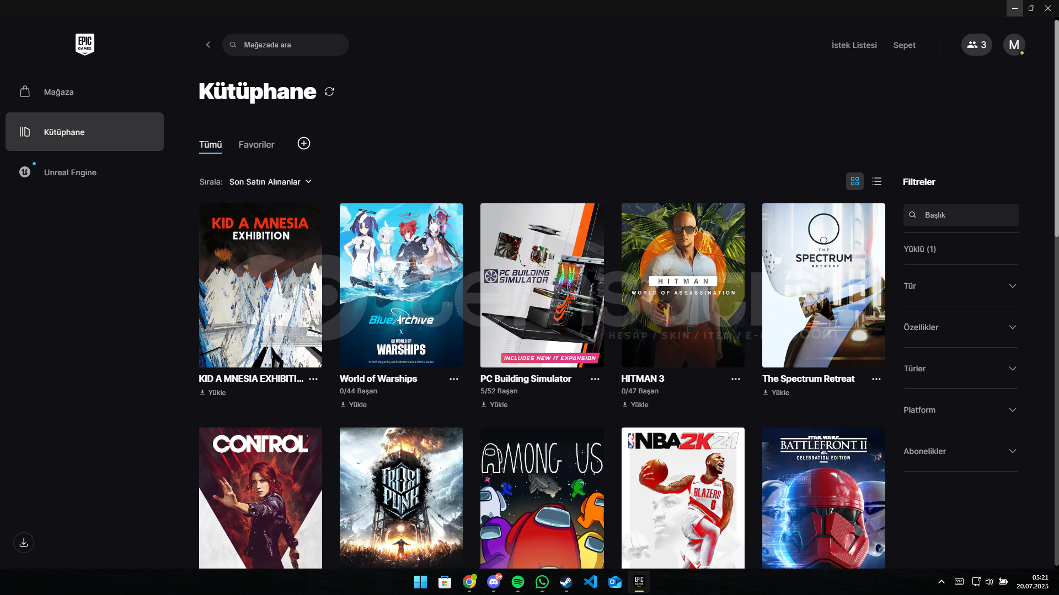The image size is (1059, 595).
Task: Open the Among Us game cover
Action: point(542,498)
